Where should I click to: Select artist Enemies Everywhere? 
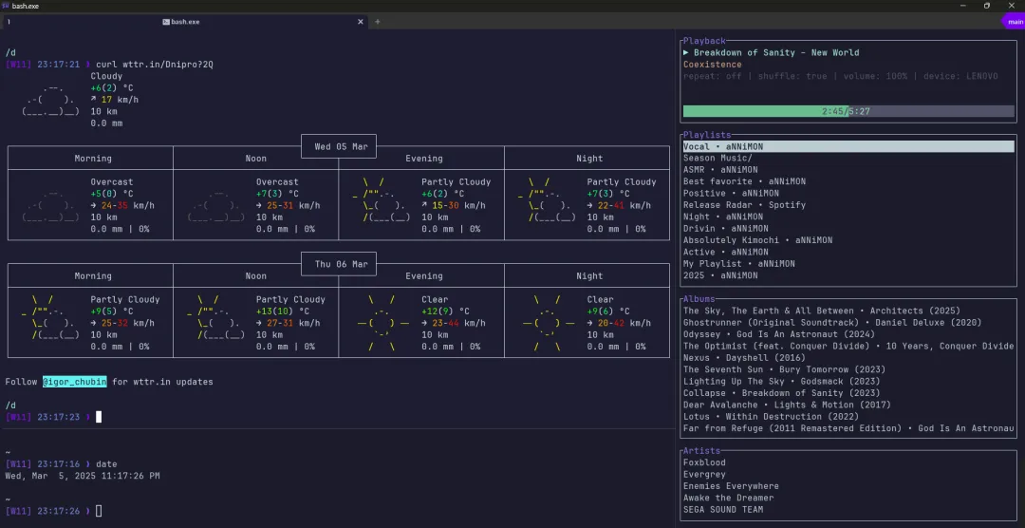(731, 486)
